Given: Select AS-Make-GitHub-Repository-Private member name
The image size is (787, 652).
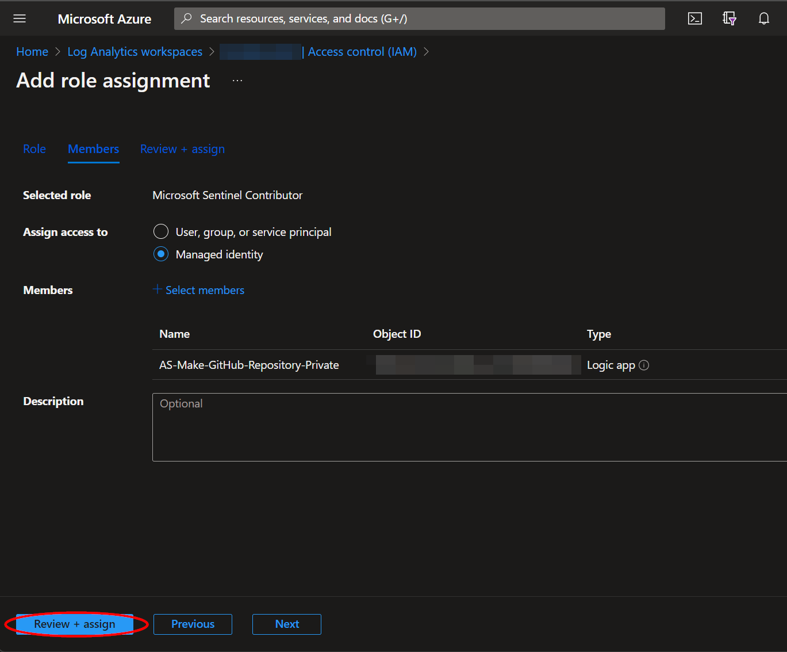Looking at the screenshot, I should (249, 365).
